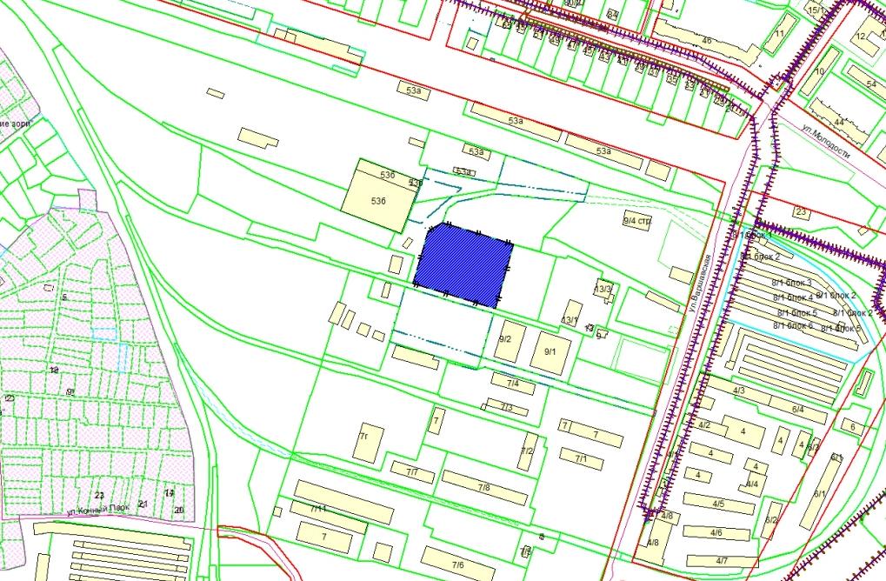This screenshot has height=581, width=886.
Task: Click the building labeled 44
Action: click(x=838, y=122)
